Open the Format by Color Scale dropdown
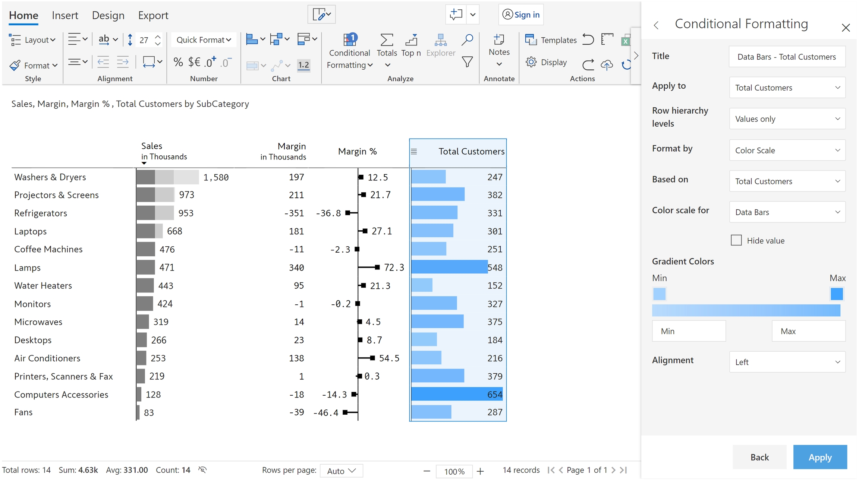Screen dimensions: 859x481 click(787, 150)
